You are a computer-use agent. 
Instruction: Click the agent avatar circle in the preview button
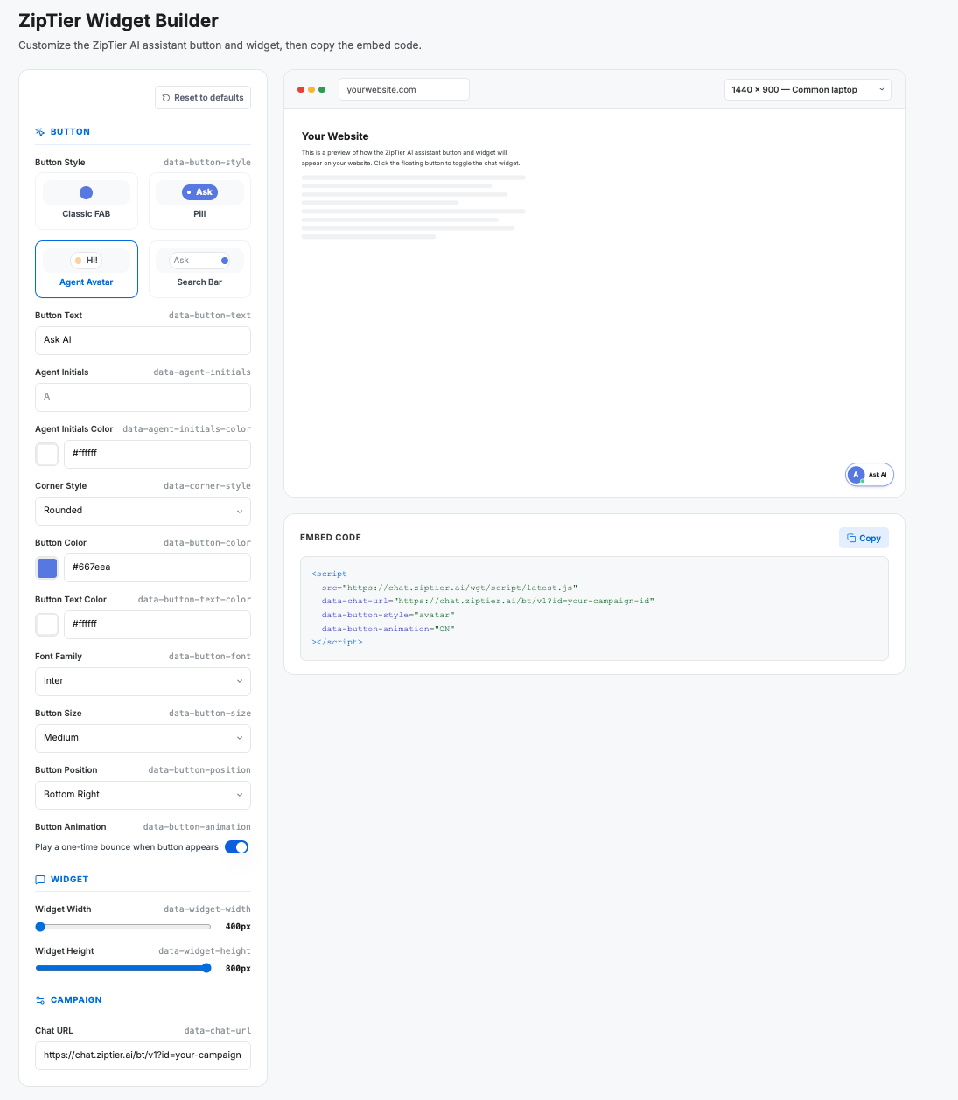click(x=856, y=475)
